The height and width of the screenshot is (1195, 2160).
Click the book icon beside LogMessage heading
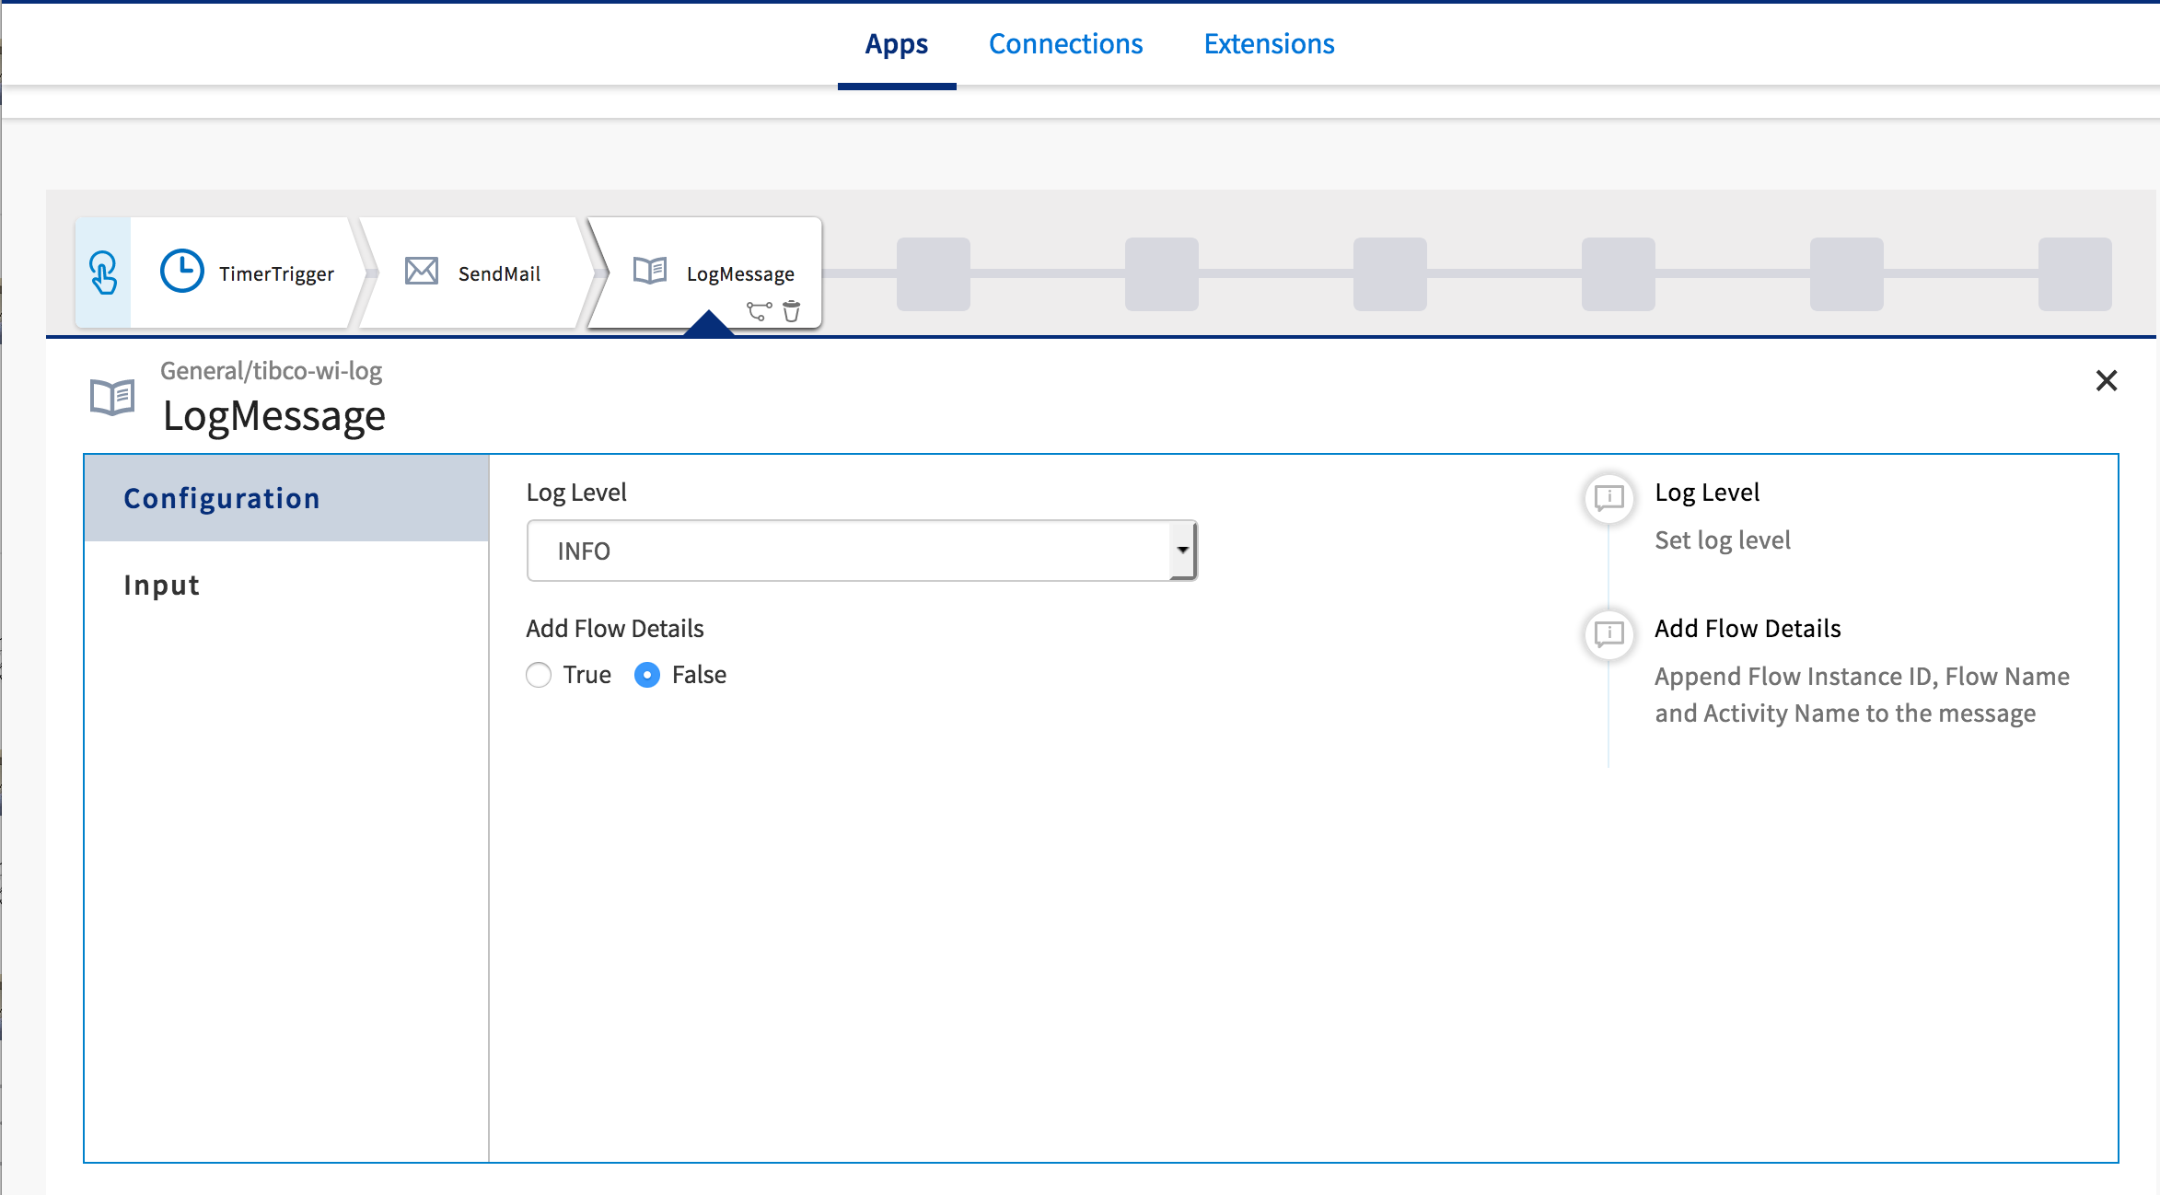[x=112, y=398]
